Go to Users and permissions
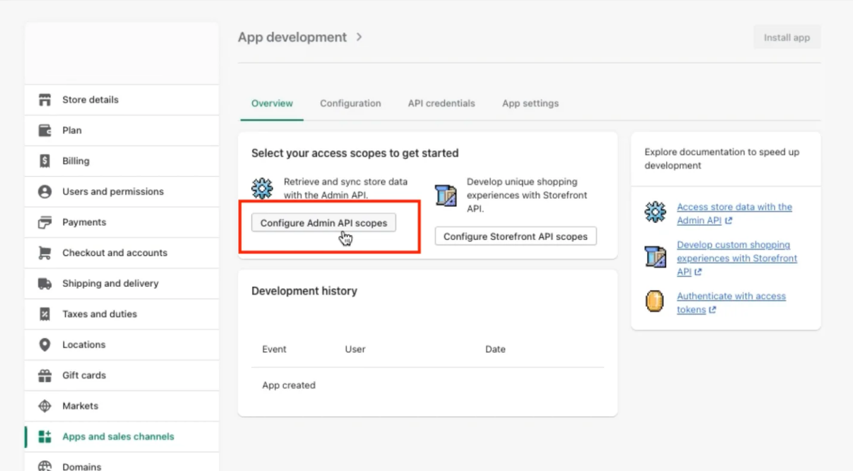853x471 pixels. pyautogui.click(x=122, y=192)
